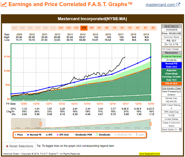Click the right range slider handle
Image resolution: width=185 pixels, height=157 pixels.
(150, 124)
